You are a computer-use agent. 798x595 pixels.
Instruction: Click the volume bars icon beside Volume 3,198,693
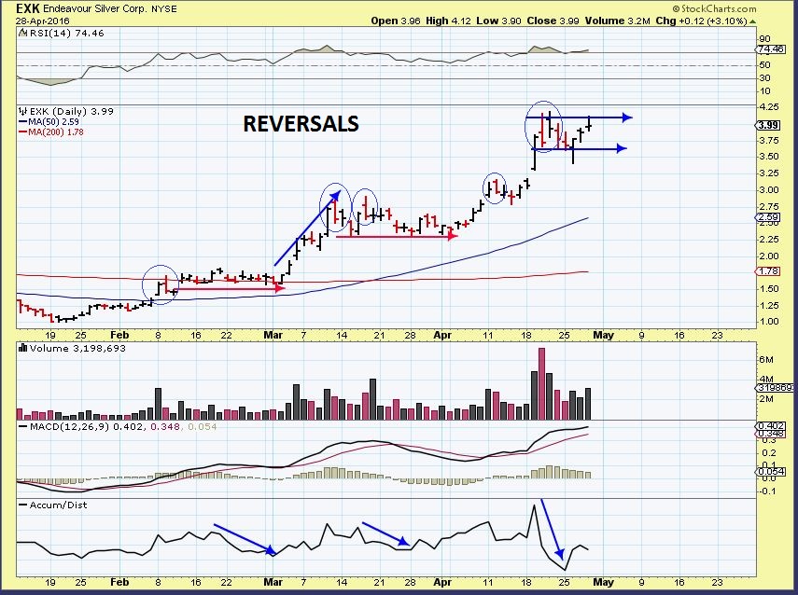23,349
